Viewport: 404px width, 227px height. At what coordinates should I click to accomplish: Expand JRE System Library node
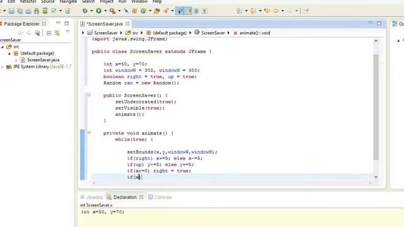3,67
